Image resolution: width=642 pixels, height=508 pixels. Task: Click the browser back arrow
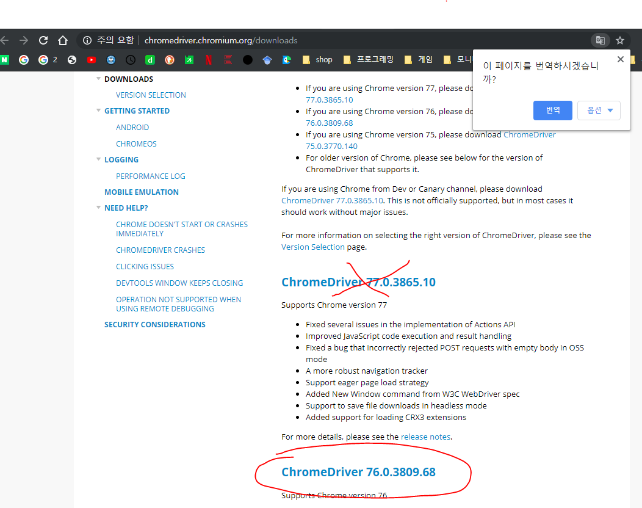point(4,40)
